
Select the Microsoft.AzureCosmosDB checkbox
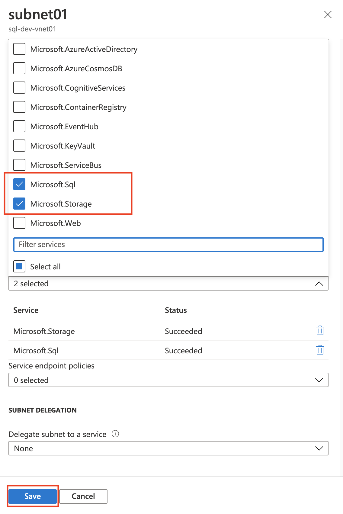tap(19, 69)
